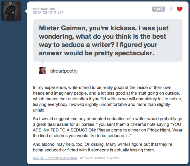
Task: Click the paragraph starting "So I would suggest"
Action: pyautogui.click(x=107, y=128)
